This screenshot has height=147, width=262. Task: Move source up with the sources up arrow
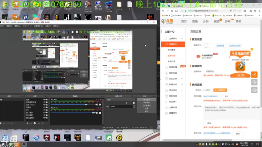coord(39,123)
